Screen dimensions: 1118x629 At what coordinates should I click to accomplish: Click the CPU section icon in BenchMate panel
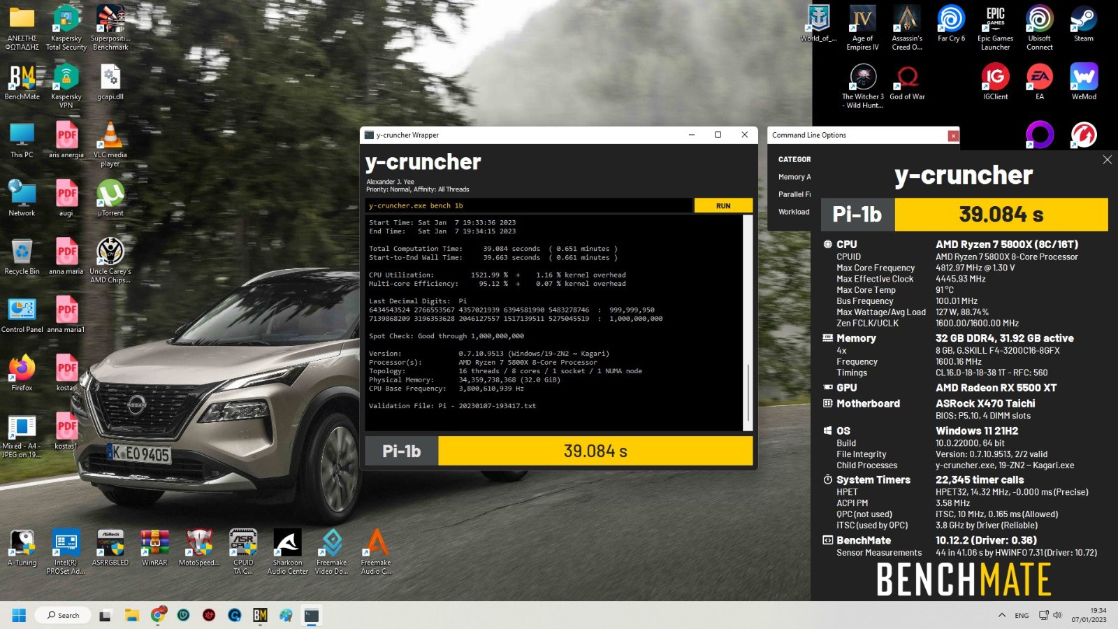click(828, 245)
